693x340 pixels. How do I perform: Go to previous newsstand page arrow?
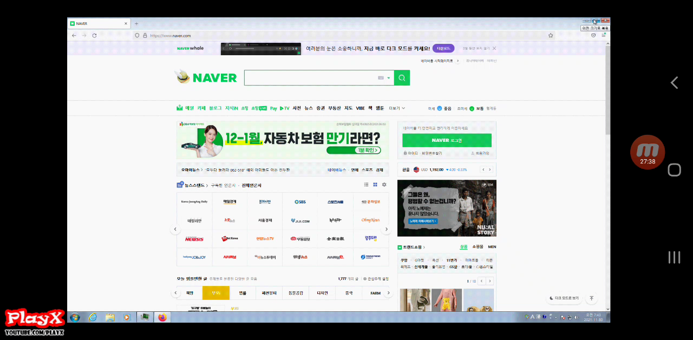[x=175, y=230]
